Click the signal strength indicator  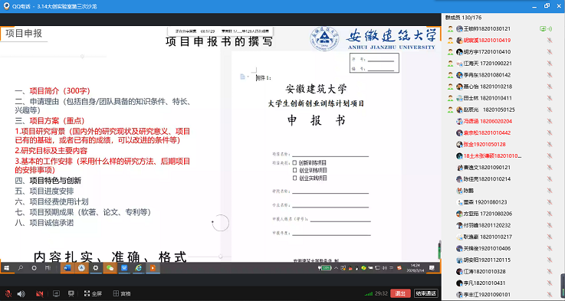[368, 294]
